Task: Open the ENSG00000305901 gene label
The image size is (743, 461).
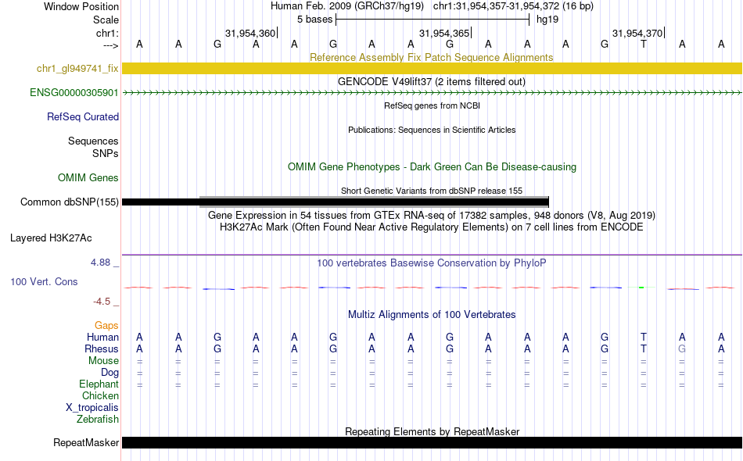Action: (74, 92)
